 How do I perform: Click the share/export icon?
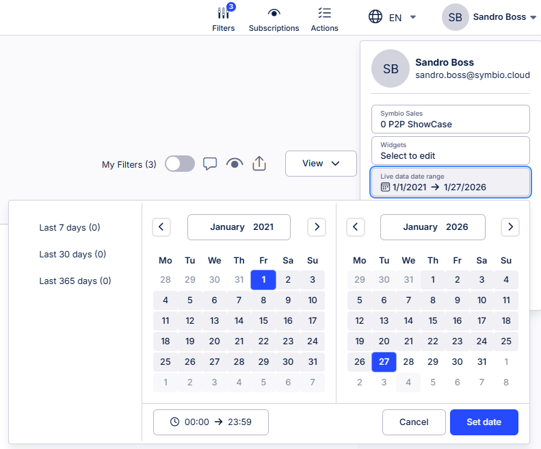click(259, 164)
